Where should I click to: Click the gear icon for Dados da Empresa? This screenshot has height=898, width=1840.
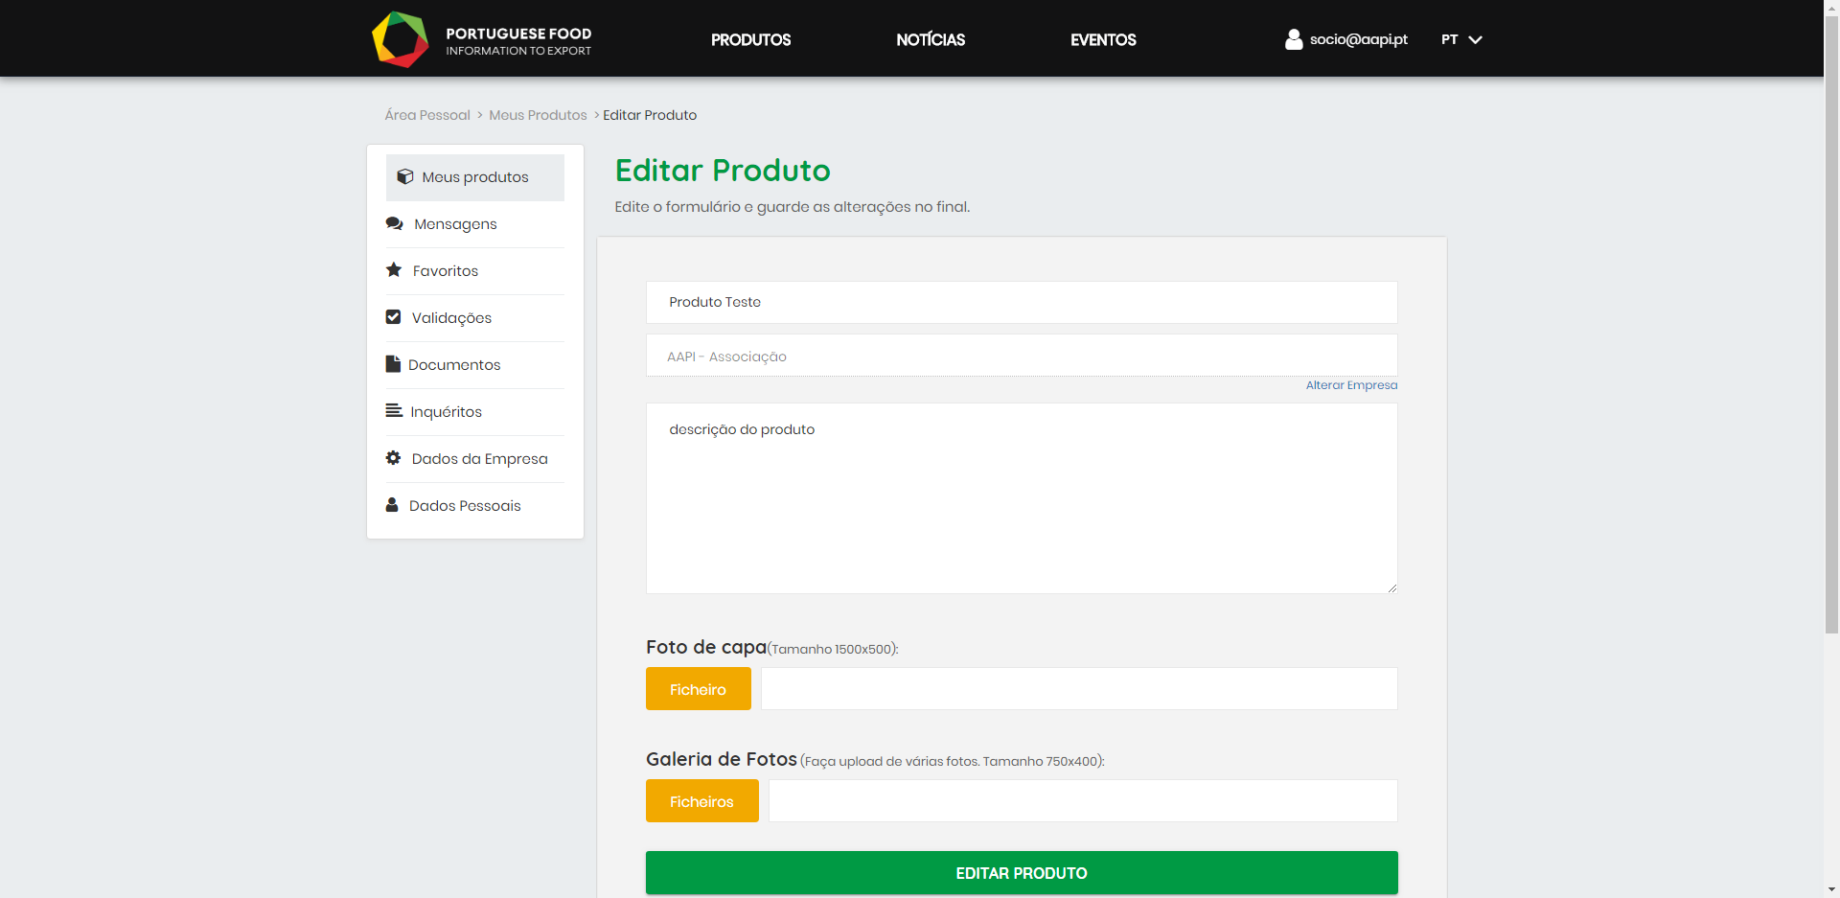393,458
